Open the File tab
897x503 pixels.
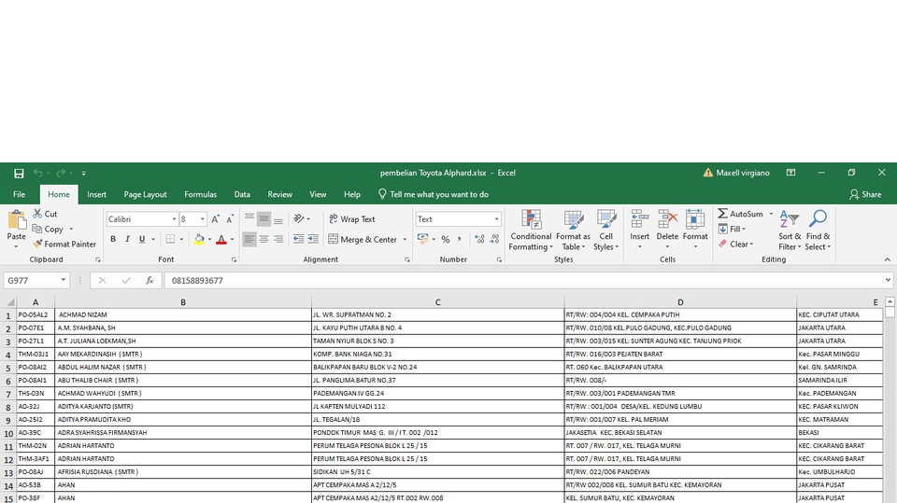[x=19, y=194]
